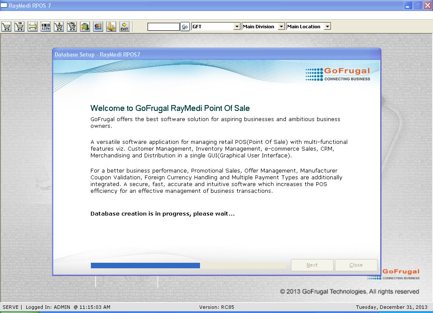The image size is (433, 313).
Task: Click the plain shopping cart toolbar icon
Action: pos(6,27)
